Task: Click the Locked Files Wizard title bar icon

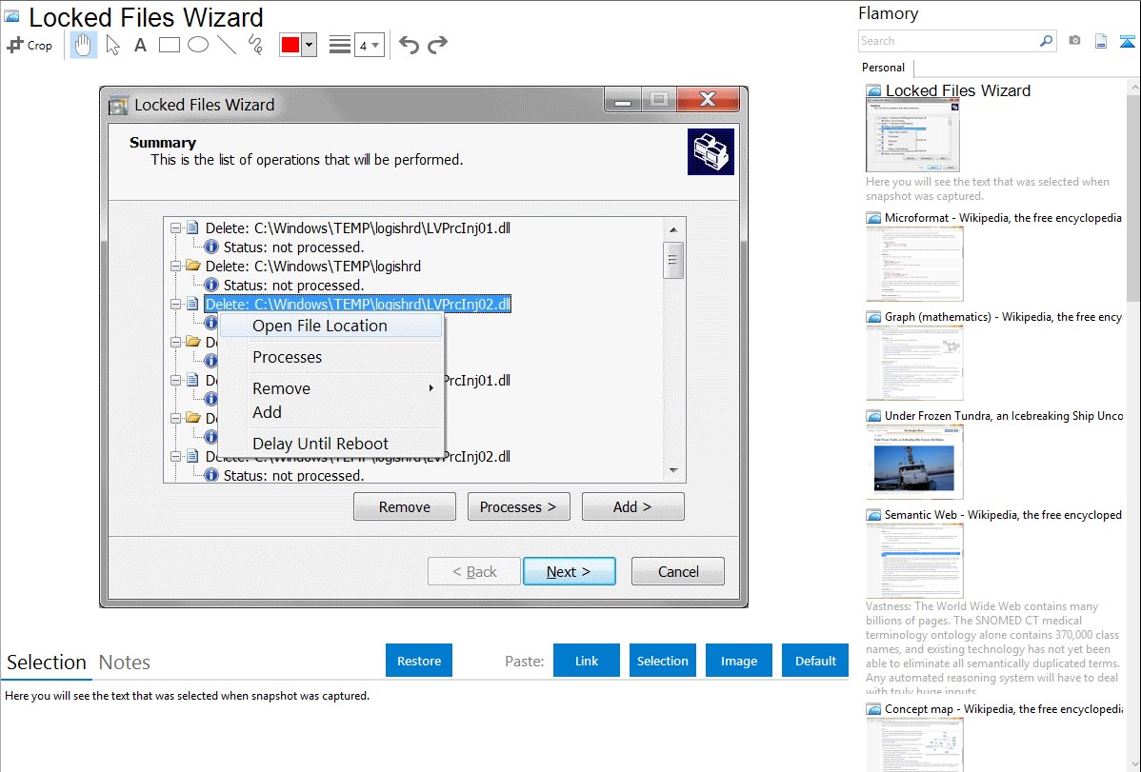Action: pyautogui.click(x=118, y=106)
